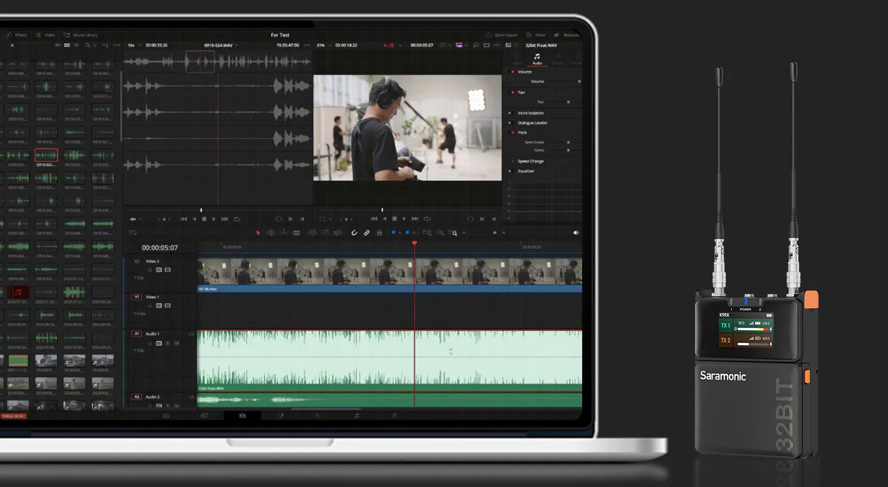Screen dimensions: 888x487
Task: Open the Sound Library panel
Action: click(81, 35)
